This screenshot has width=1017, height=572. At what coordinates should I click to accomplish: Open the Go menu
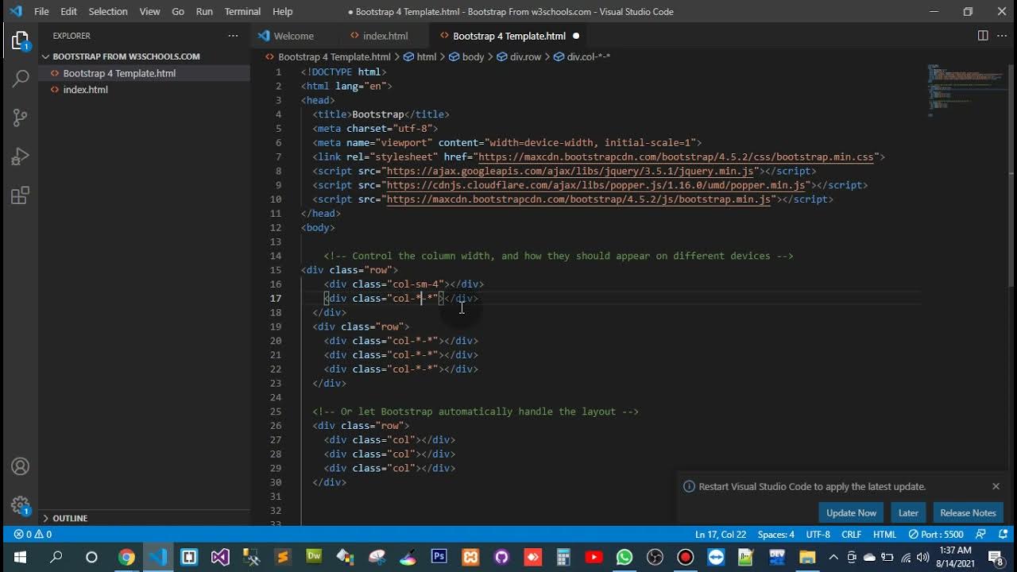(x=178, y=11)
